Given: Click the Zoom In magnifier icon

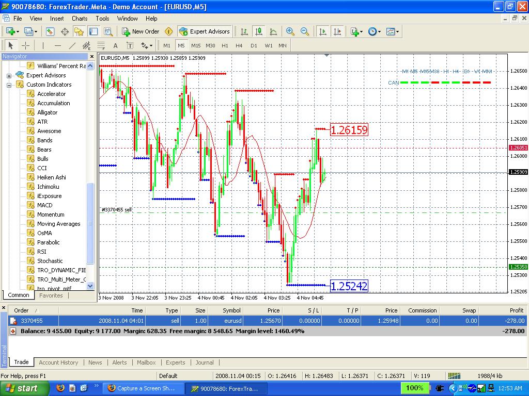Looking at the screenshot, I should [x=290, y=31].
